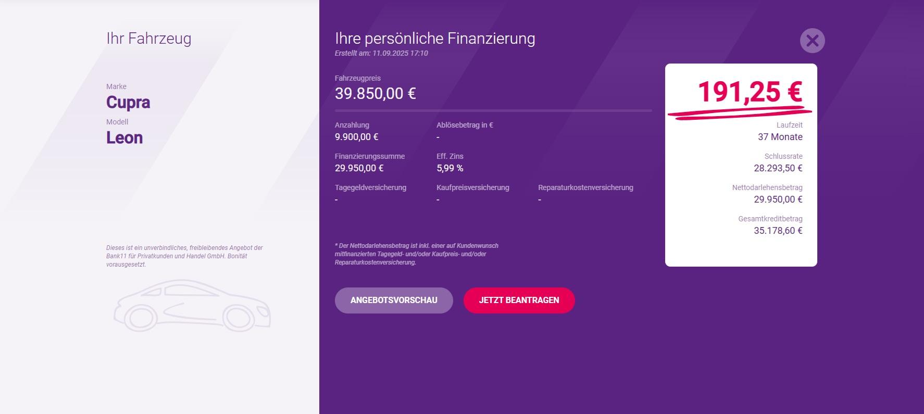This screenshot has width=924, height=414.
Task: Click the Ihr Fahrzeug heading
Action: 149,39
